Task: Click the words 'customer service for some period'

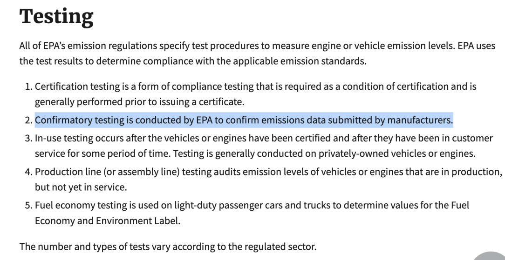Action: [x=264, y=146]
